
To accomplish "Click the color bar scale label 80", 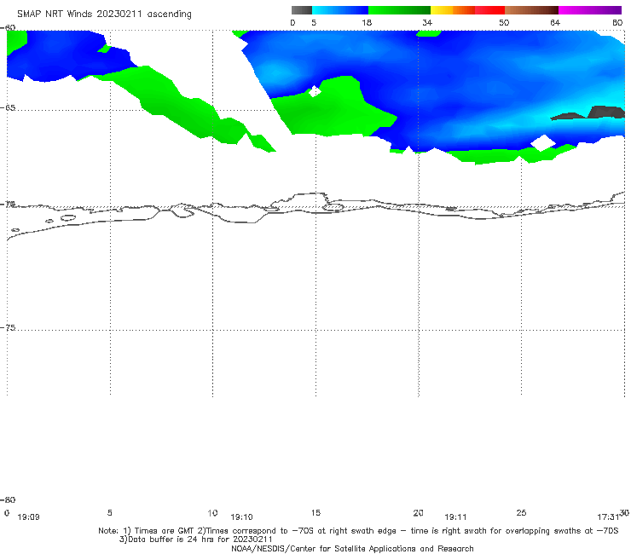I will tap(617, 23).
